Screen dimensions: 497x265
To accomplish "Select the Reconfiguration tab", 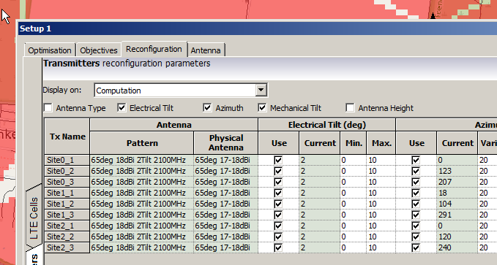I will click(154, 50).
